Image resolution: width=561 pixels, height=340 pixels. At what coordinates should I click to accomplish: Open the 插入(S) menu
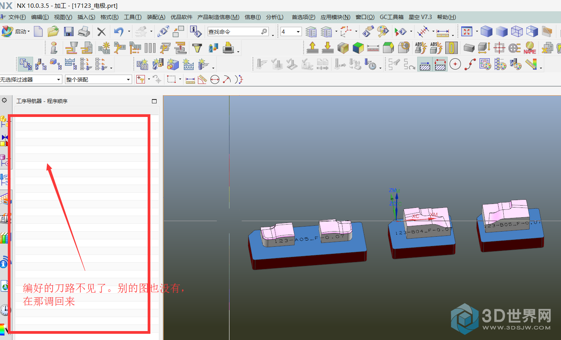point(86,17)
